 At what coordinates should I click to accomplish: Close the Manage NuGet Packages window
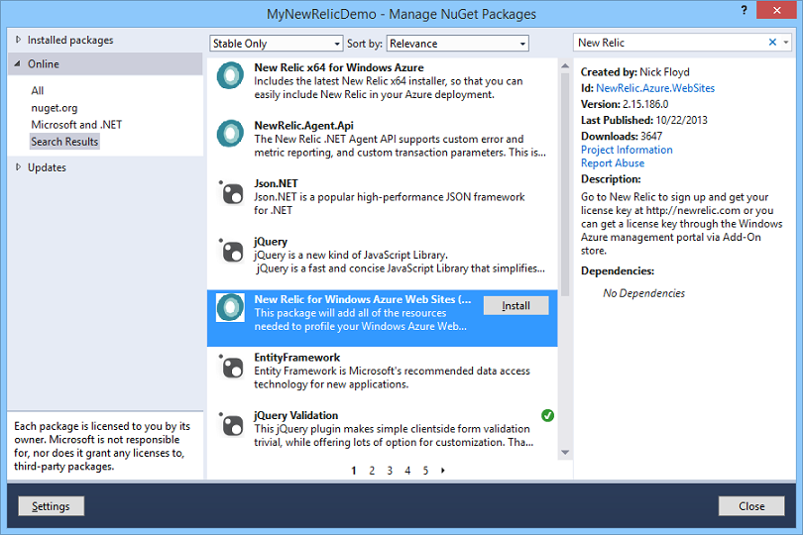click(776, 10)
